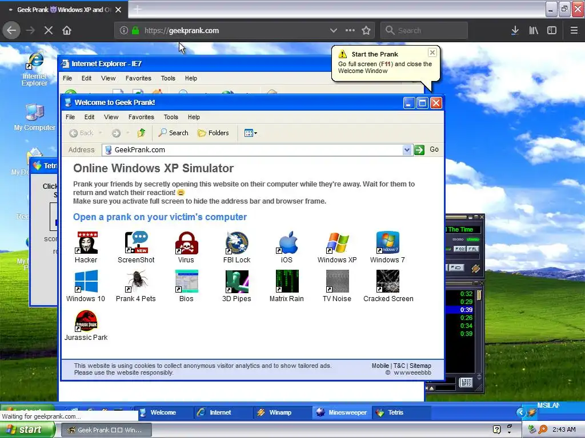Toggle the Winamp repeat button
585x438 pixels.
(x=456, y=268)
